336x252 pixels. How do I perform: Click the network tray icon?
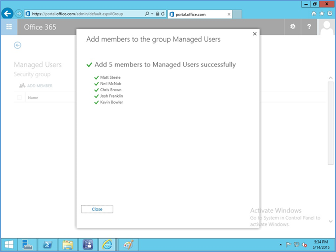297,244
